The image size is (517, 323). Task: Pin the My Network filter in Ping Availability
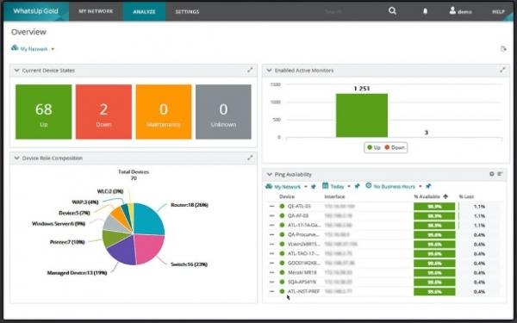[x=314, y=187]
